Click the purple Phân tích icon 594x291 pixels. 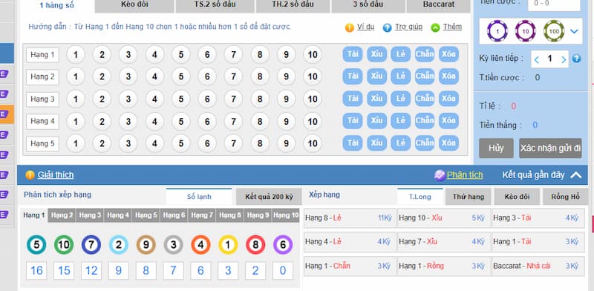pyautogui.click(x=440, y=175)
